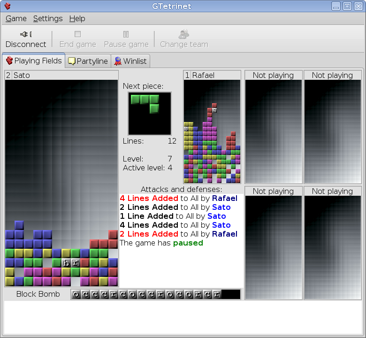Click Sato's player name label

click(x=22, y=75)
